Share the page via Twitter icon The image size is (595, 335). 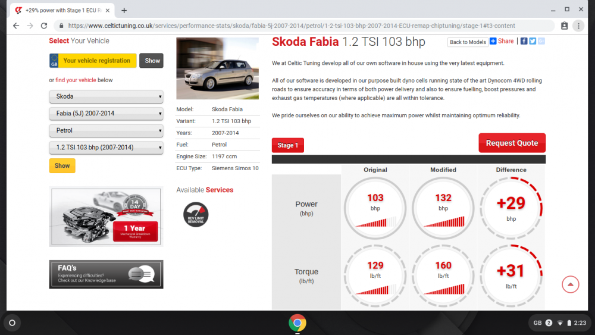pos(533,41)
